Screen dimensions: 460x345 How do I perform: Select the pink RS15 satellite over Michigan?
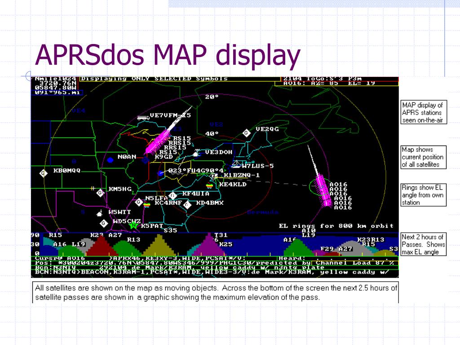[x=159, y=142]
